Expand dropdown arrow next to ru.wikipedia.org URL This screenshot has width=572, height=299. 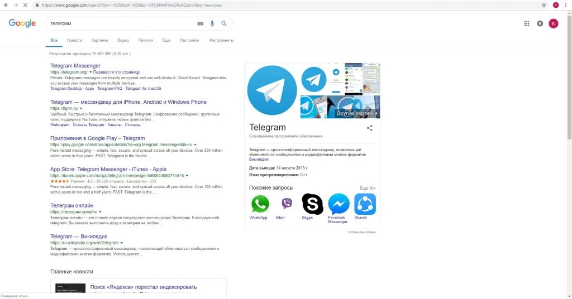pyautogui.click(x=121, y=243)
